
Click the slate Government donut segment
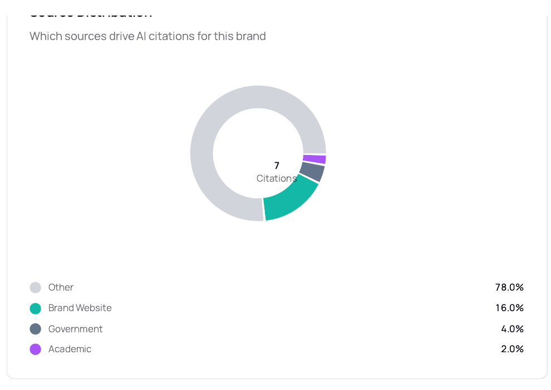(x=313, y=172)
